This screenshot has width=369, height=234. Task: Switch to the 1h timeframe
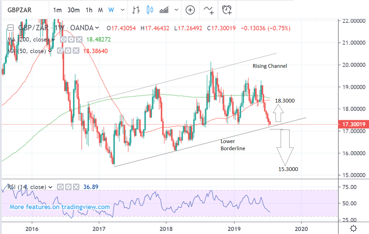pyautogui.click(x=89, y=10)
